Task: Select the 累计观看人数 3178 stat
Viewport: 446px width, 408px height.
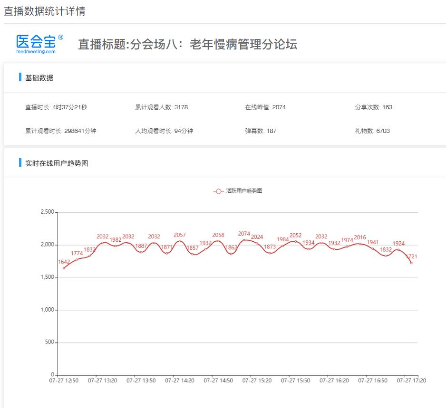Action: pos(161,107)
